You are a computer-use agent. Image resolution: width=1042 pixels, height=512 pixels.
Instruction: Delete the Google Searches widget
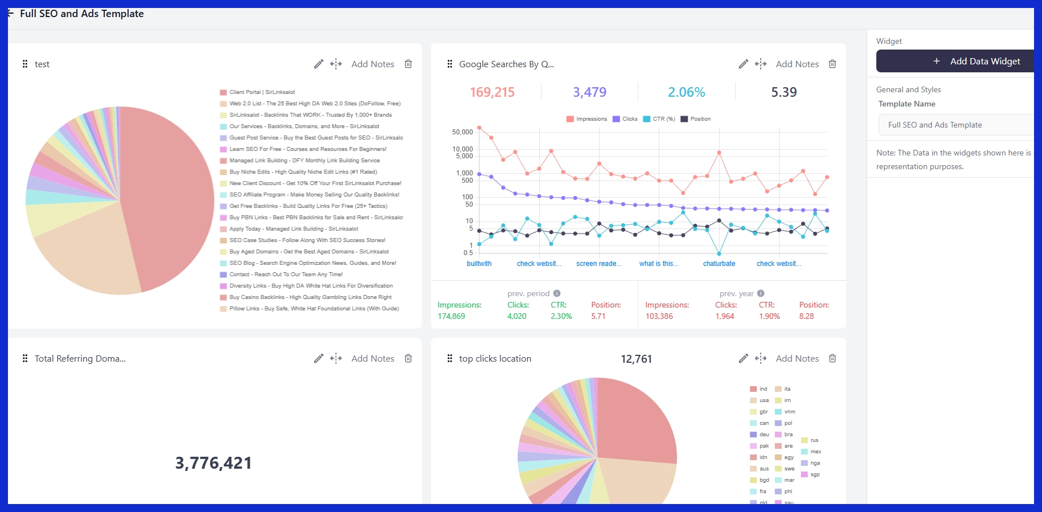click(x=832, y=64)
